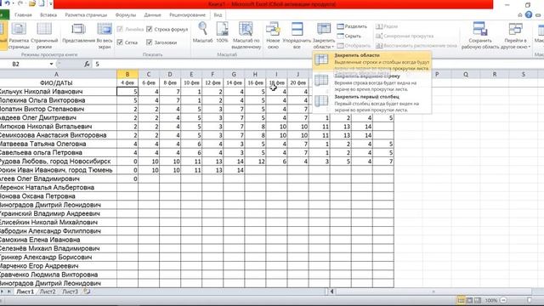
Task: Open the Zoom (Масштаб) dialog
Action: pos(202,33)
